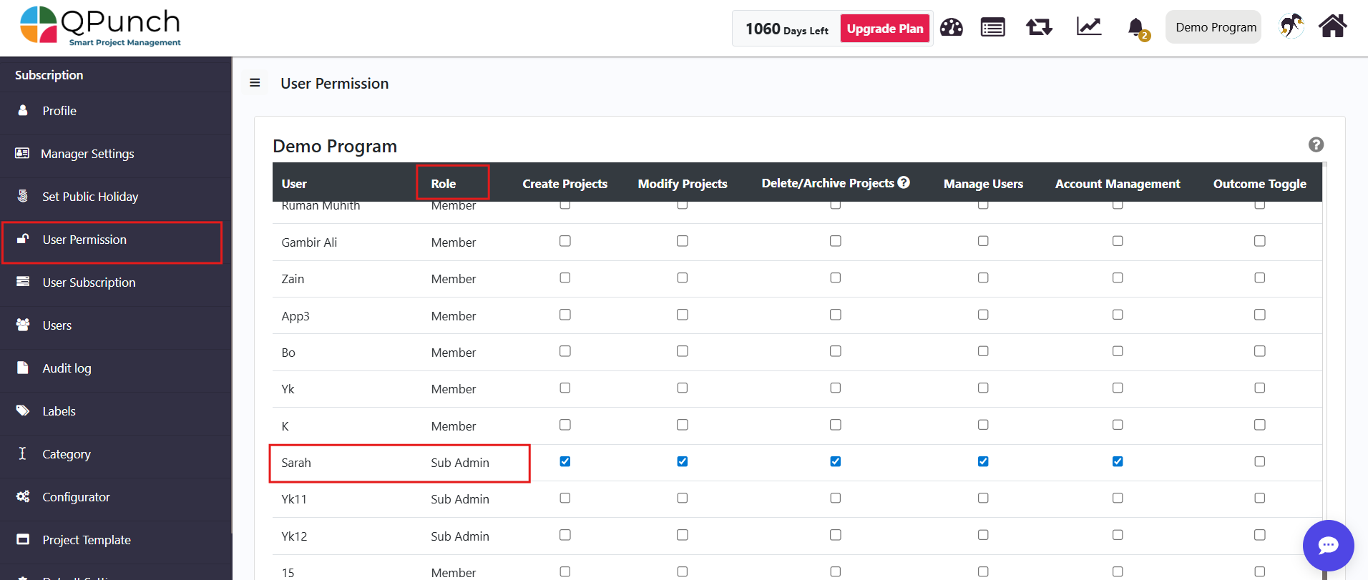The height and width of the screenshot is (580, 1368).
Task: Check Manage Users for Gambir Ali
Action: 983,241
